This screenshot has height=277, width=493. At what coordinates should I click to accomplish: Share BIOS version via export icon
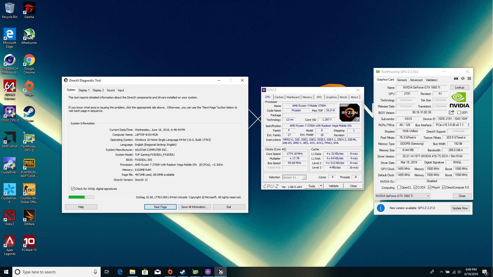(x=451, y=112)
